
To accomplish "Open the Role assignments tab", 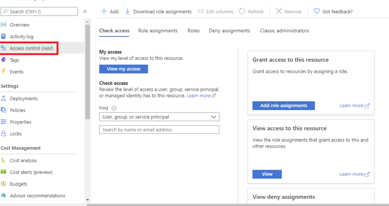I will [158, 31].
